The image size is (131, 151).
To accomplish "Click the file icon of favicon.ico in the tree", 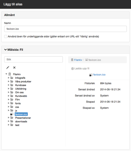I will [x=12, y=114].
